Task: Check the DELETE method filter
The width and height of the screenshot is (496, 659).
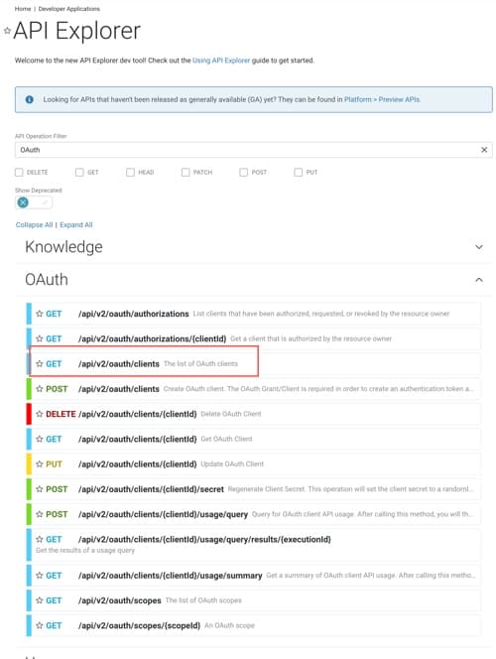Action: 19,173
